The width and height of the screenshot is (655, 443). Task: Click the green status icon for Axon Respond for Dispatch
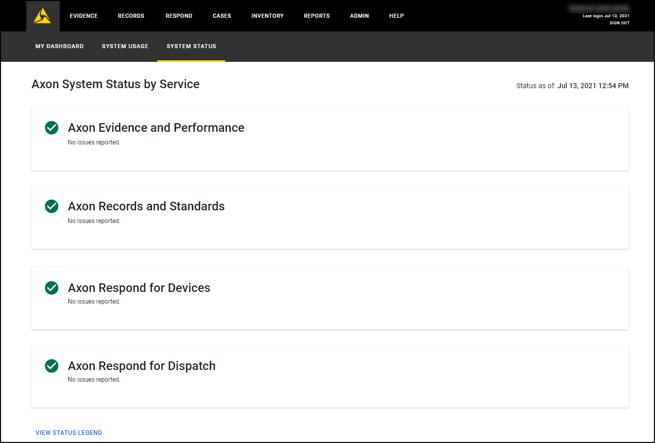[x=51, y=365]
